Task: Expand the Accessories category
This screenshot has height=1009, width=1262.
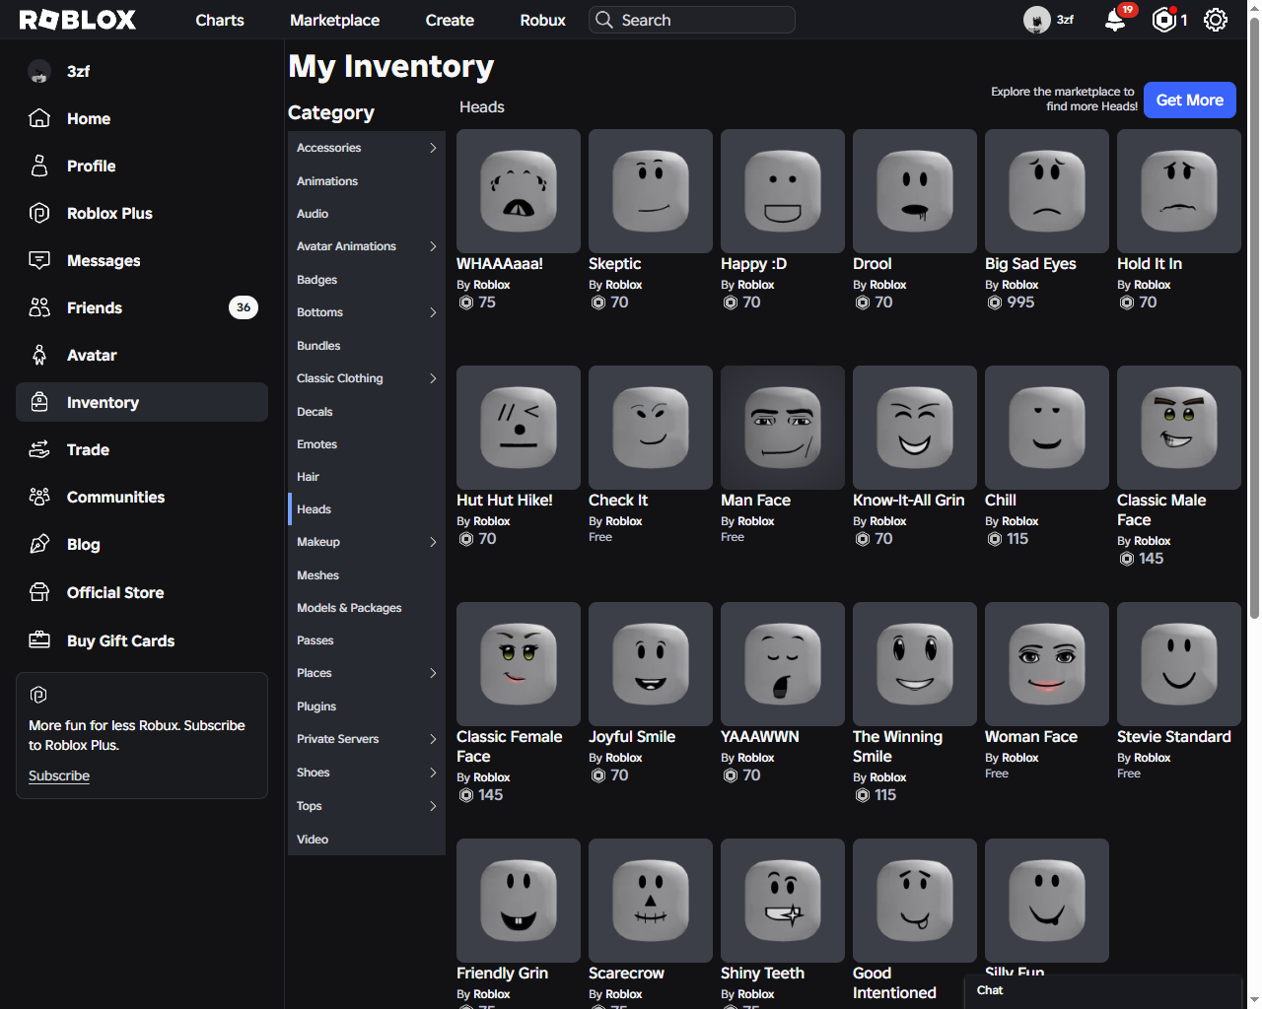Action: (433, 148)
